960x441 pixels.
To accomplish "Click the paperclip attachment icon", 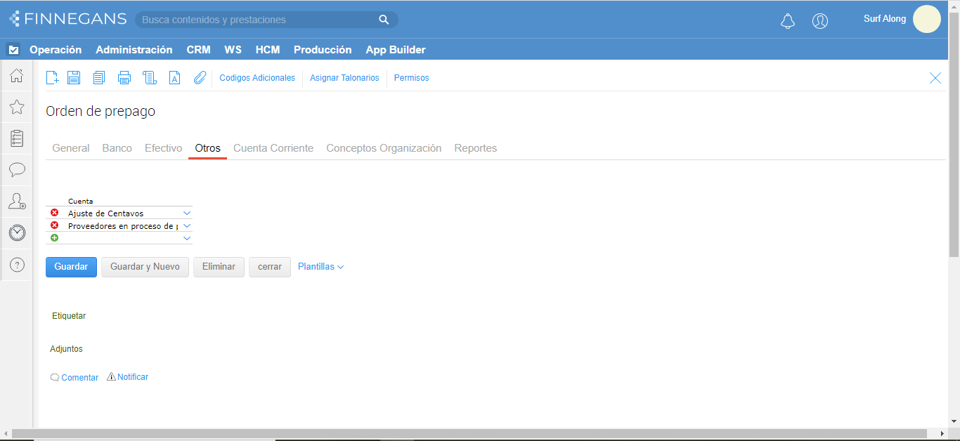I will click(200, 78).
